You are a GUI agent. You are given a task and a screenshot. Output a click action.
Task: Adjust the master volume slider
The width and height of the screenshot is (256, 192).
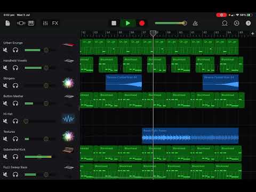(171, 23)
